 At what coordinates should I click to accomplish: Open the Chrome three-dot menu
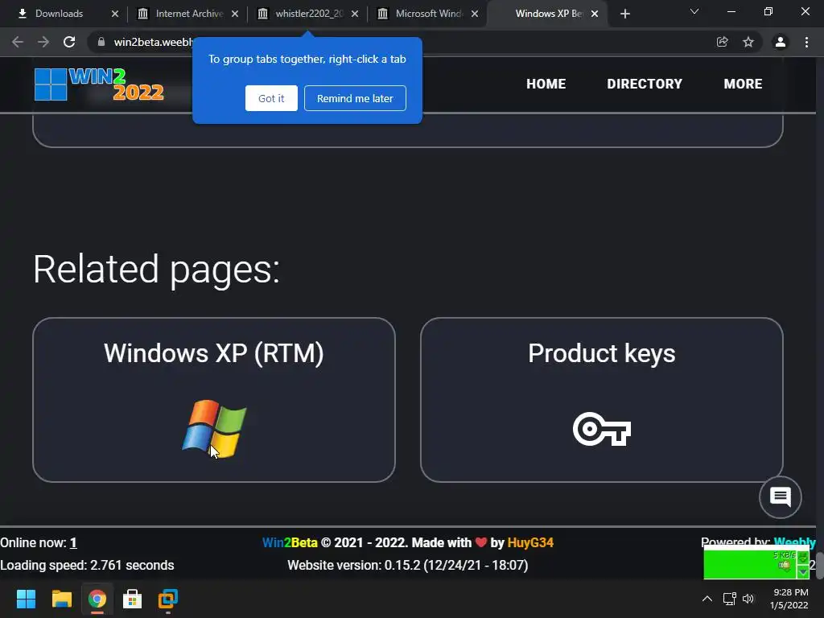(806, 42)
